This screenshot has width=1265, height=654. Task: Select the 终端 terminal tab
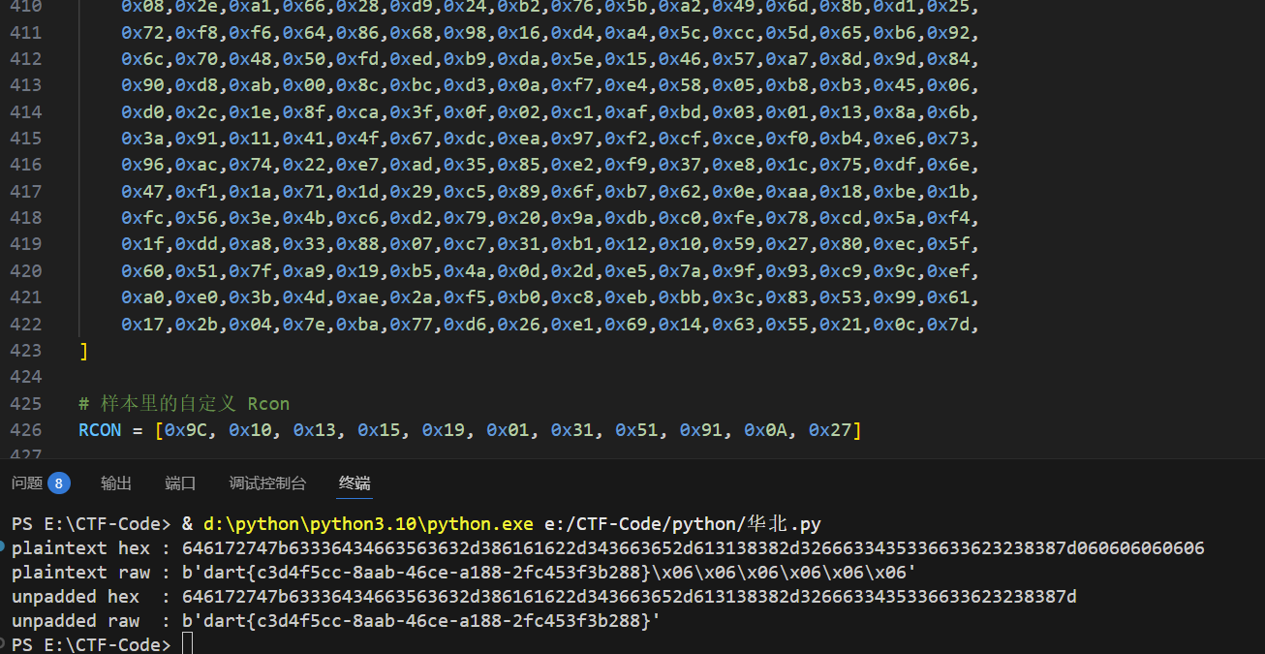[355, 483]
